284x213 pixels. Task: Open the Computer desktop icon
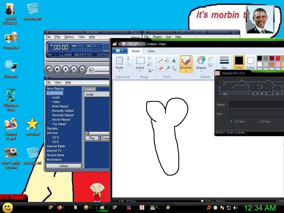point(11,40)
